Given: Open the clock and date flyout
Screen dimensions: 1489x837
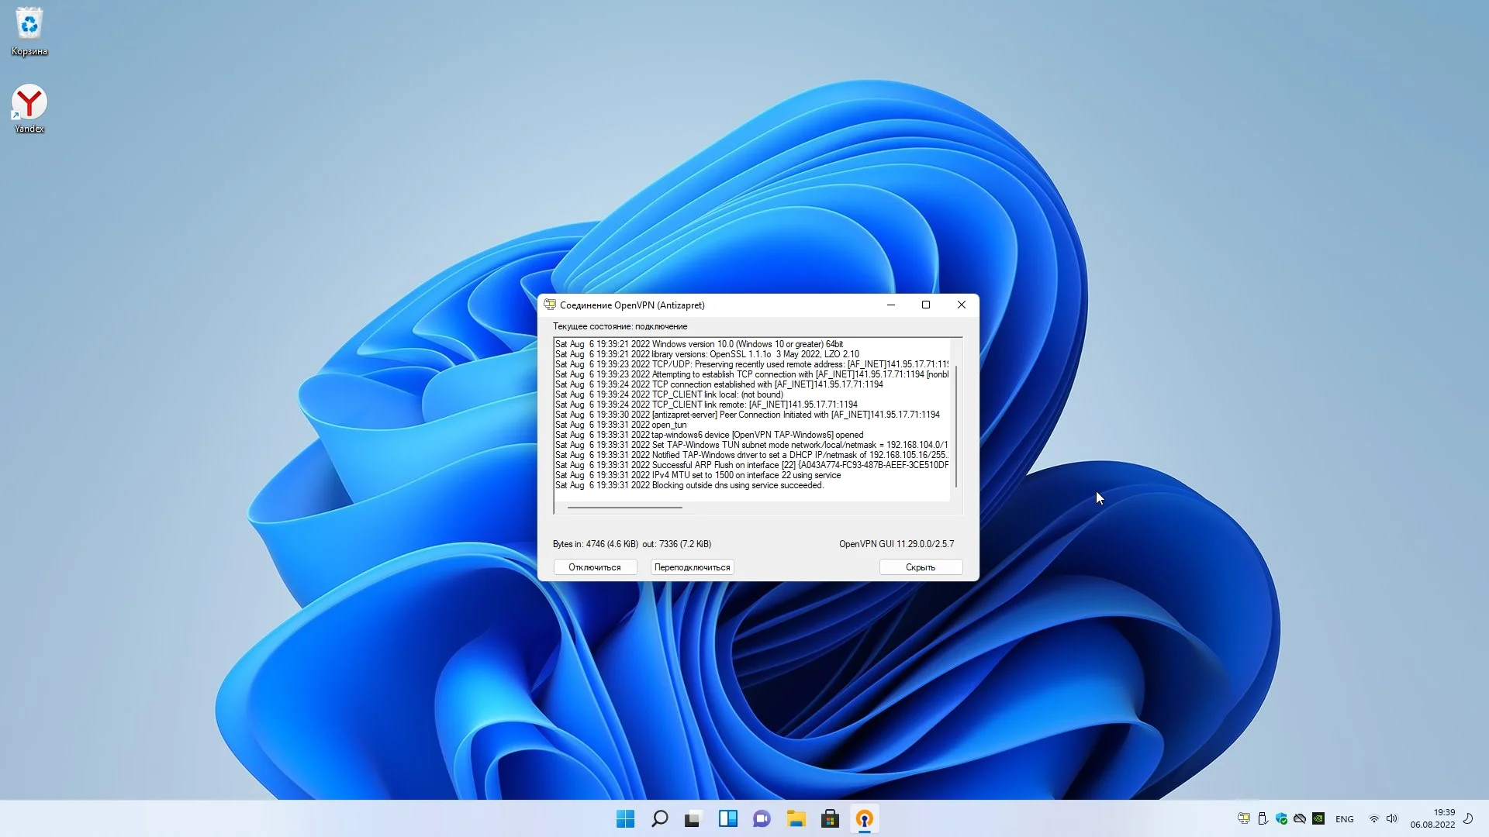Looking at the screenshot, I should (x=1432, y=818).
